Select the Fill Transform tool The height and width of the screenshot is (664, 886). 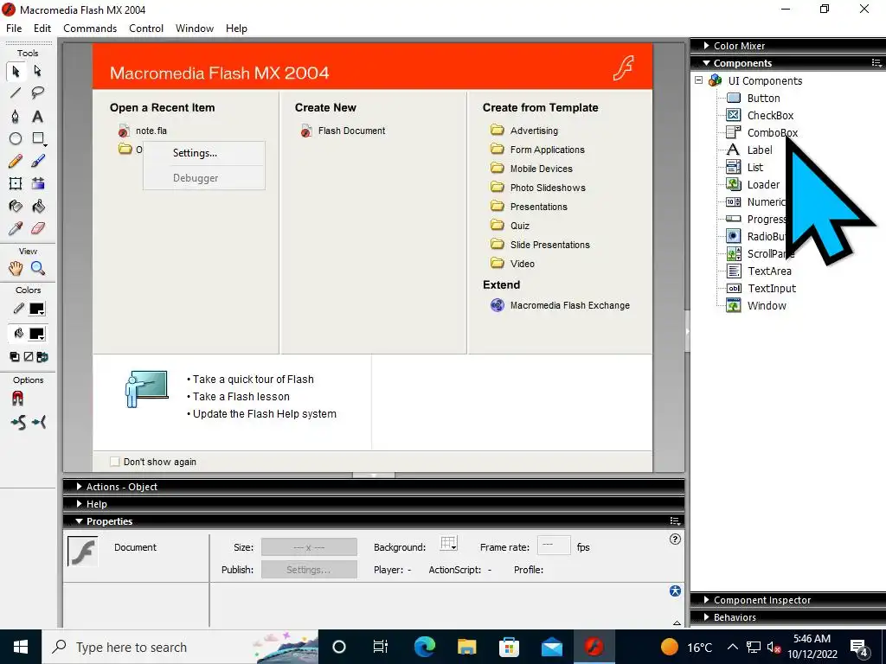tap(38, 183)
